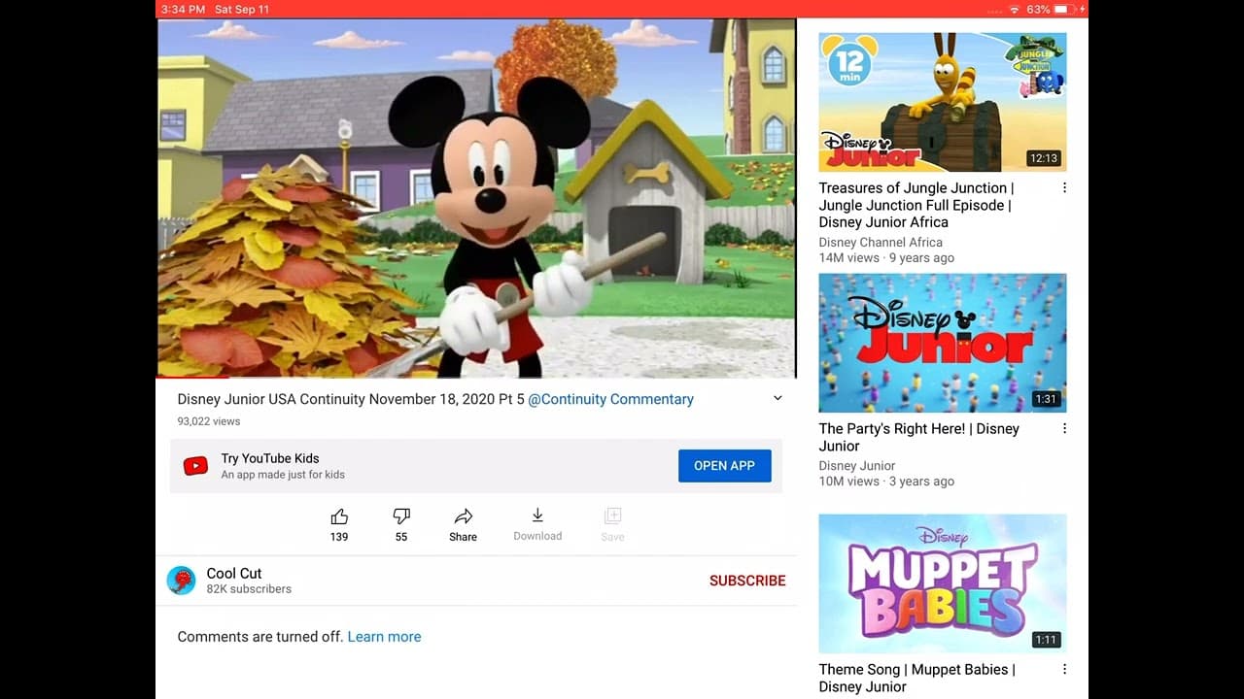
Task: Open @Continuity Commentary link in title
Action: [610, 399]
